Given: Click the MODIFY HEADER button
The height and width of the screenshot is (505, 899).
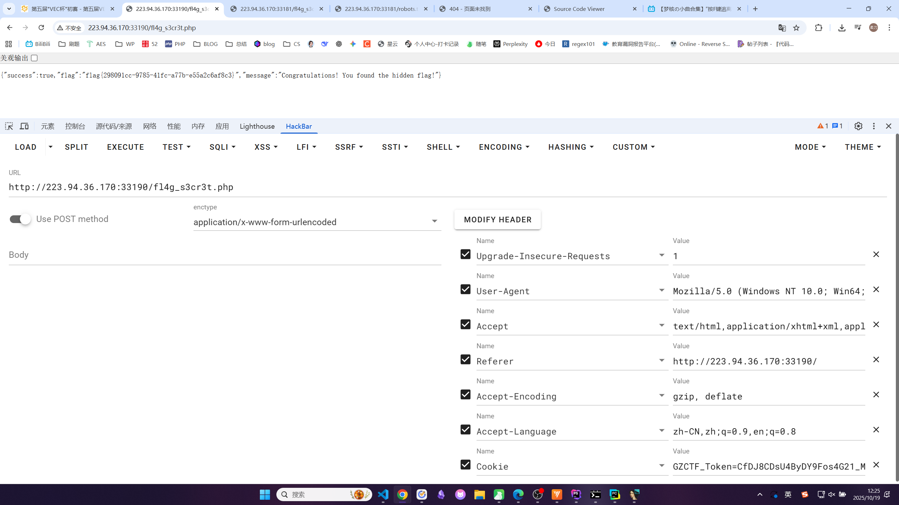Looking at the screenshot, I should (x=497, y=220).
